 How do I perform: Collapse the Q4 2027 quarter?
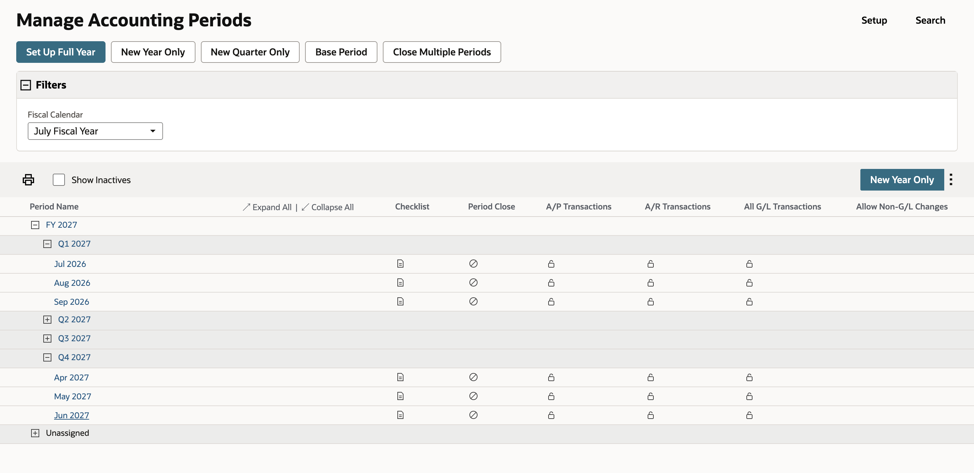47,357
